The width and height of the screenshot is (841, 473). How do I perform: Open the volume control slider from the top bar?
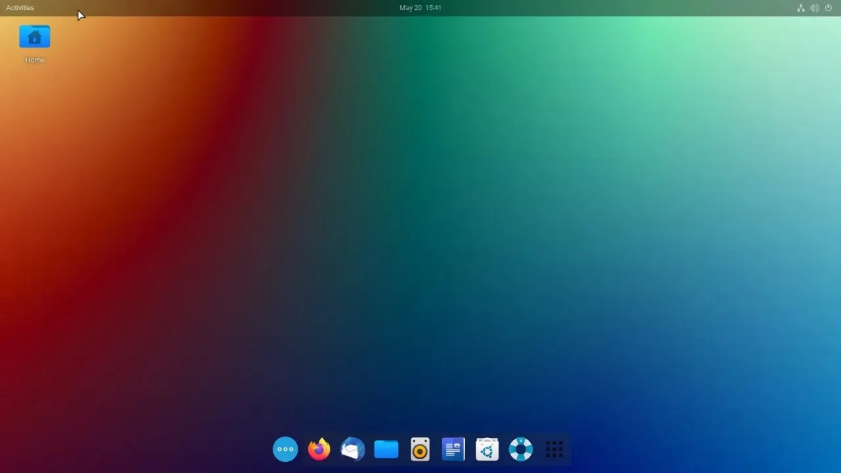815,8
